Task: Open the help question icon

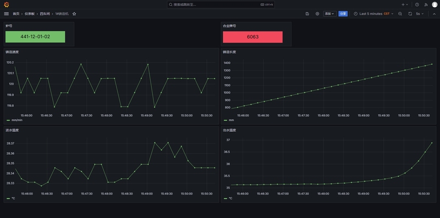Action: tap(417, 4)
